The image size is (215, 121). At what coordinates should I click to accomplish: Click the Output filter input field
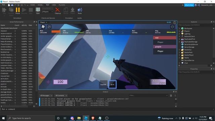point(148,95)
